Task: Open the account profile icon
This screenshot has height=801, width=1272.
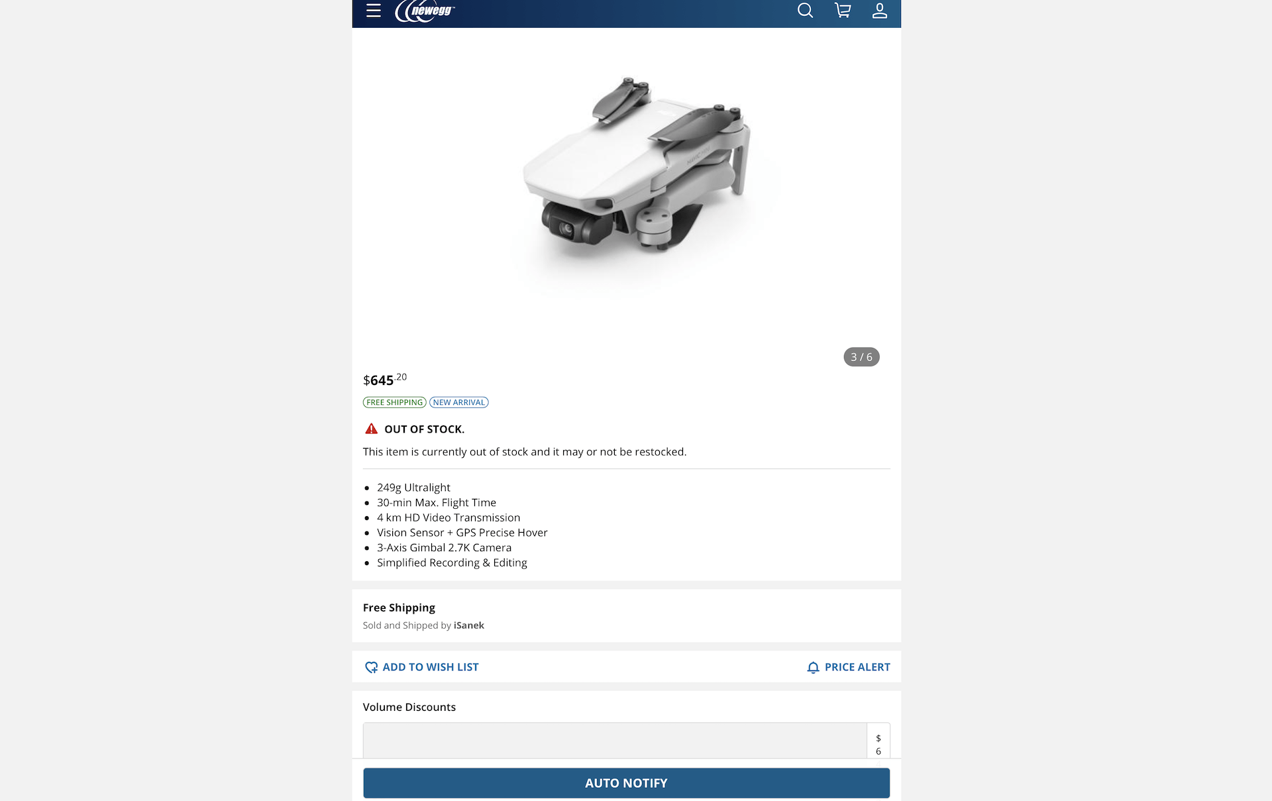Action: pyautogui.click(x=879, y=11)
